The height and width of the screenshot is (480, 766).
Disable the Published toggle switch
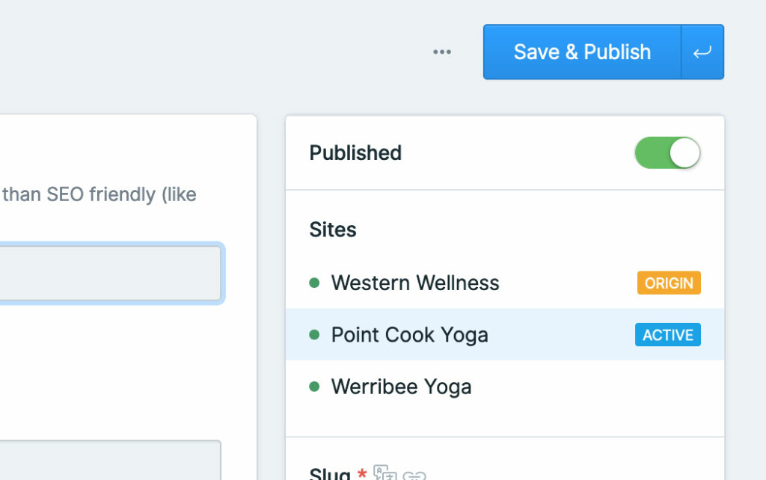tap(667, 153)
